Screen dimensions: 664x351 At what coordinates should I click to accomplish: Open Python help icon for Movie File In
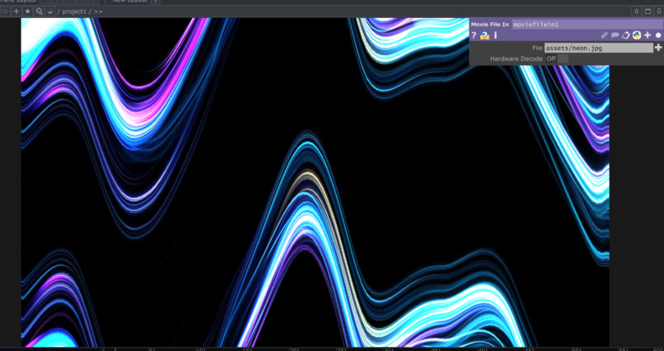(x=485, y=35)
